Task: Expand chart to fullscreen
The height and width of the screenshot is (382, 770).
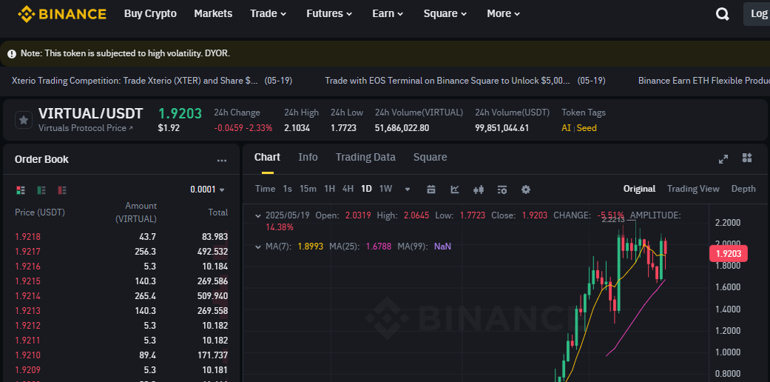Action: 723,159
